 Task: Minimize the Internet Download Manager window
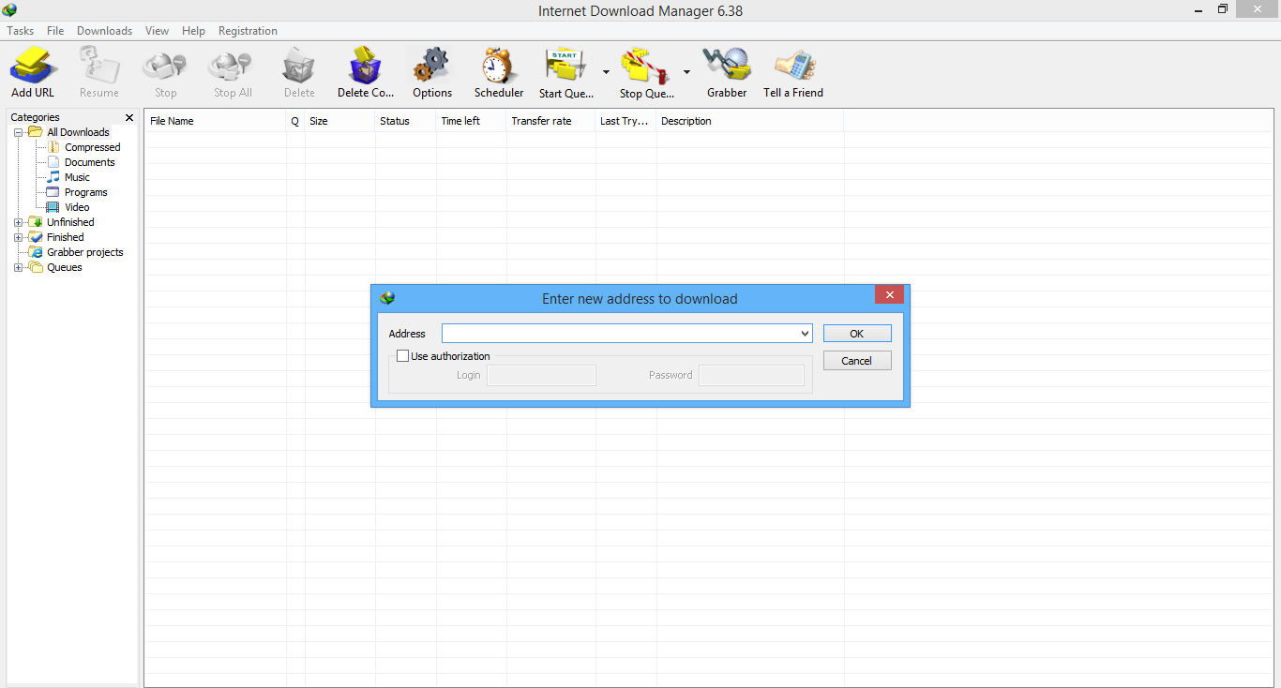tap(1200, 9)
